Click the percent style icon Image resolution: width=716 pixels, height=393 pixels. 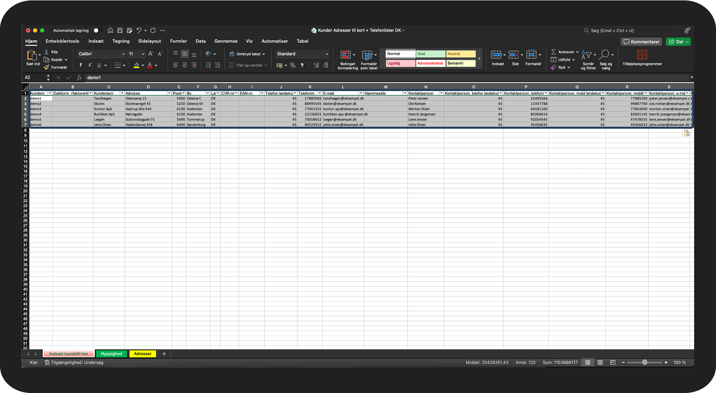pyautogui.click(x=293, y=65)
